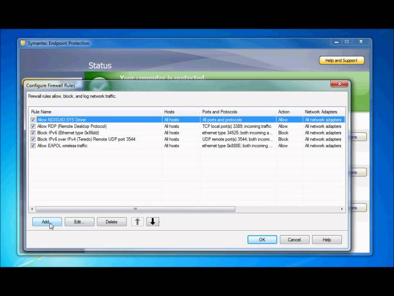Close the Configure Firewall Rules dialog
Screen dimensions: 394x296
[x=339, y=84]
